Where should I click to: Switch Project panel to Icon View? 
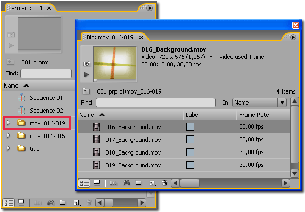[21, 202]
